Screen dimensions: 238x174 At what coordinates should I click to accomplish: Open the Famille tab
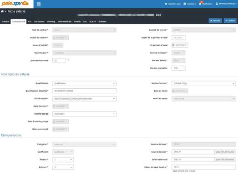click(x=77, y=21)
